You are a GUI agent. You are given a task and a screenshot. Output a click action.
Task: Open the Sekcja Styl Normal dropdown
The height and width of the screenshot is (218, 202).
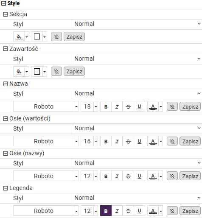coord(137,24)
